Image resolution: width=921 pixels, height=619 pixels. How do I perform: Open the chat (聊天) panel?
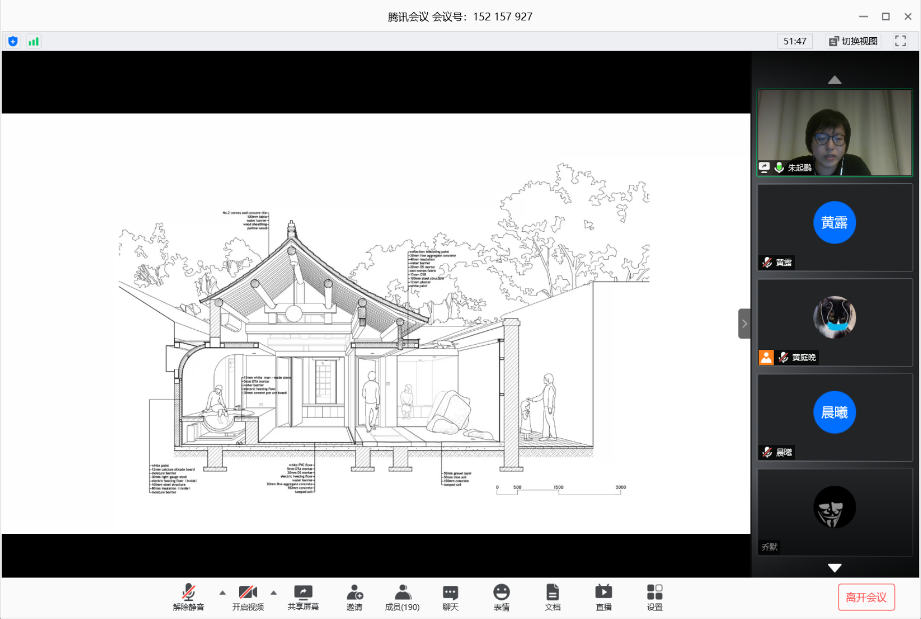tap(450, 593)
